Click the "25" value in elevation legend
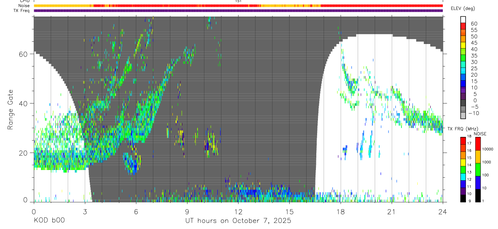Image resolution: width=498 pixels, height=229 pixels. (x=474, y=69)
